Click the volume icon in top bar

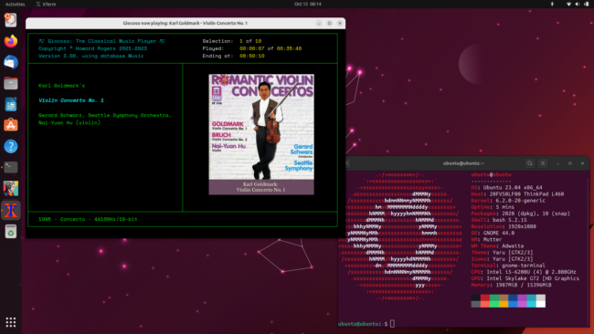tap(578, 4)
